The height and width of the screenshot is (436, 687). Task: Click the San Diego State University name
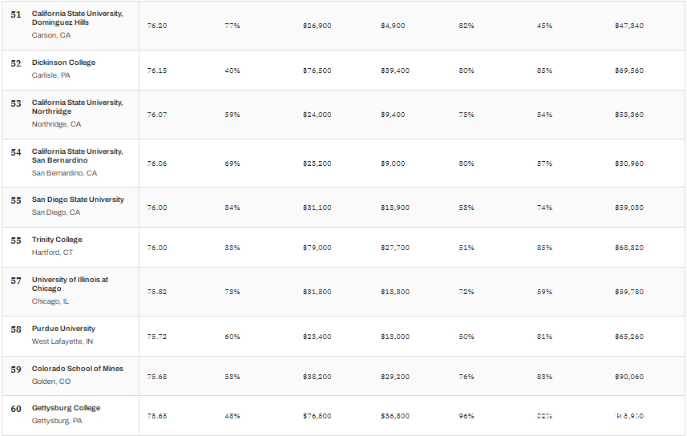click(78, 200)
